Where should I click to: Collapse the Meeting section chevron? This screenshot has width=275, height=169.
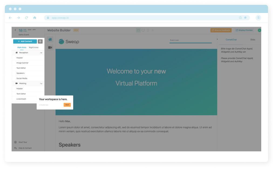pyautogui.click(x=41, y=84)
